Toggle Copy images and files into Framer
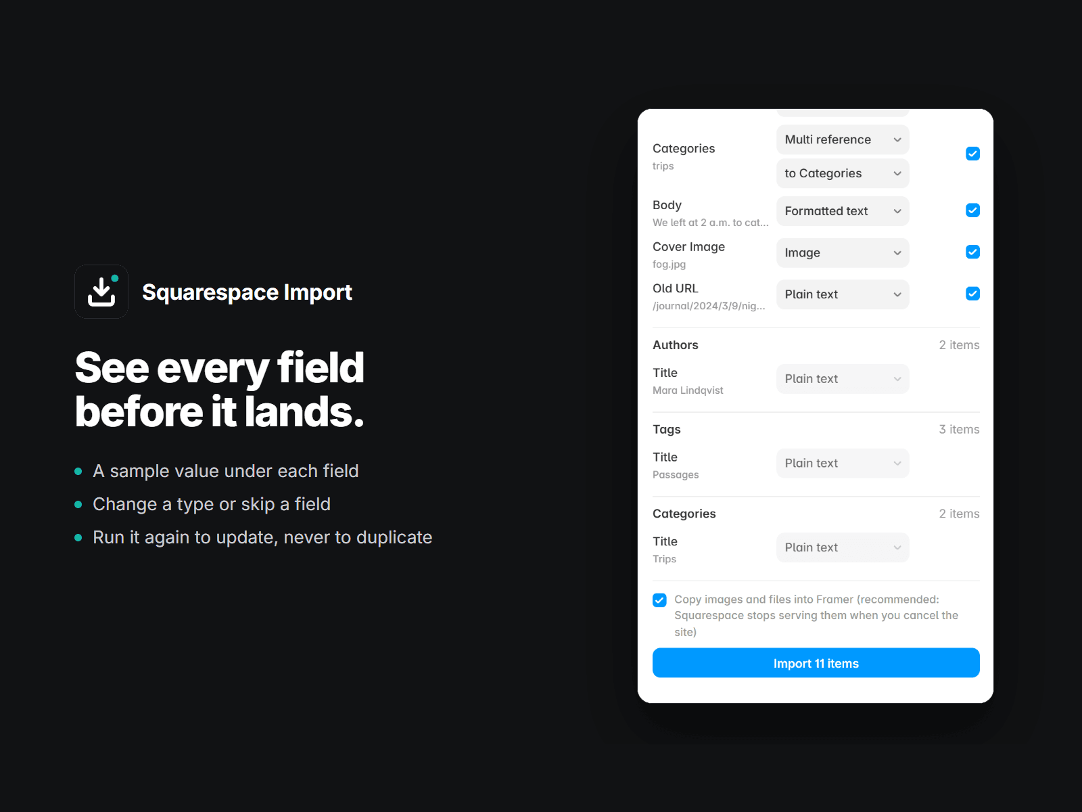Screen dimensions: 1082x812 pos(659,600)
